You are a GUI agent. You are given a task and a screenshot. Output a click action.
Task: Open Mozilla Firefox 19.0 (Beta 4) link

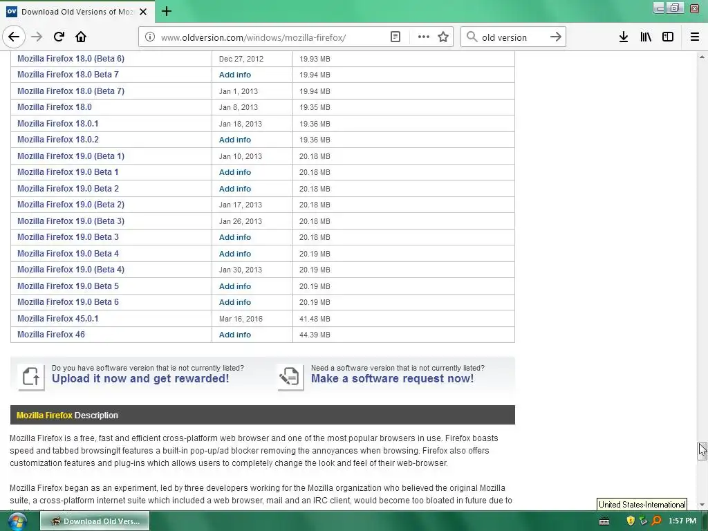pyautogui.click(x=71, y=270)
